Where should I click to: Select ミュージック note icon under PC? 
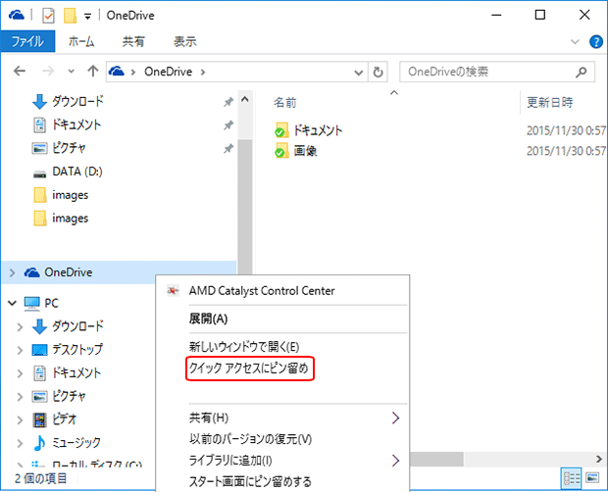click(39, 443)
